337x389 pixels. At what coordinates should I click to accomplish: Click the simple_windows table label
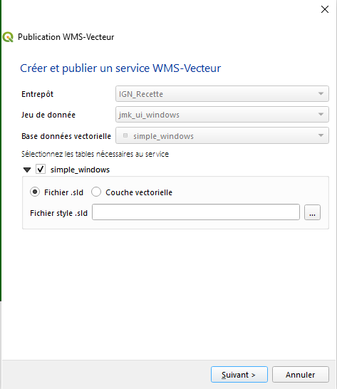click(80, 170)
